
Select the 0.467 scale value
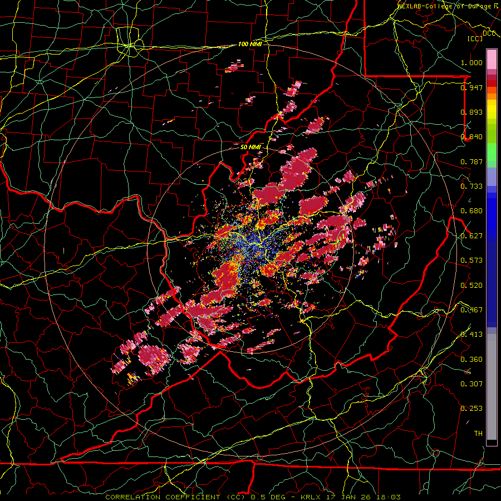pos(471,310)
